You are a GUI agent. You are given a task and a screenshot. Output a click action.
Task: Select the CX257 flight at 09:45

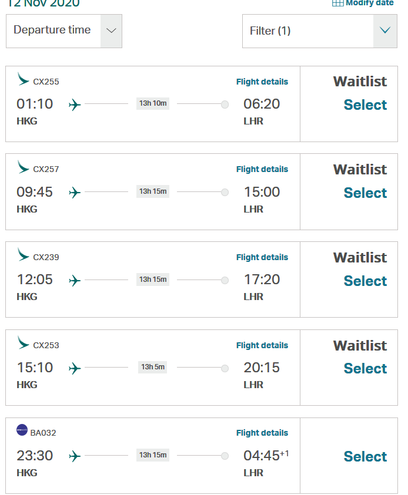point(365,193)
